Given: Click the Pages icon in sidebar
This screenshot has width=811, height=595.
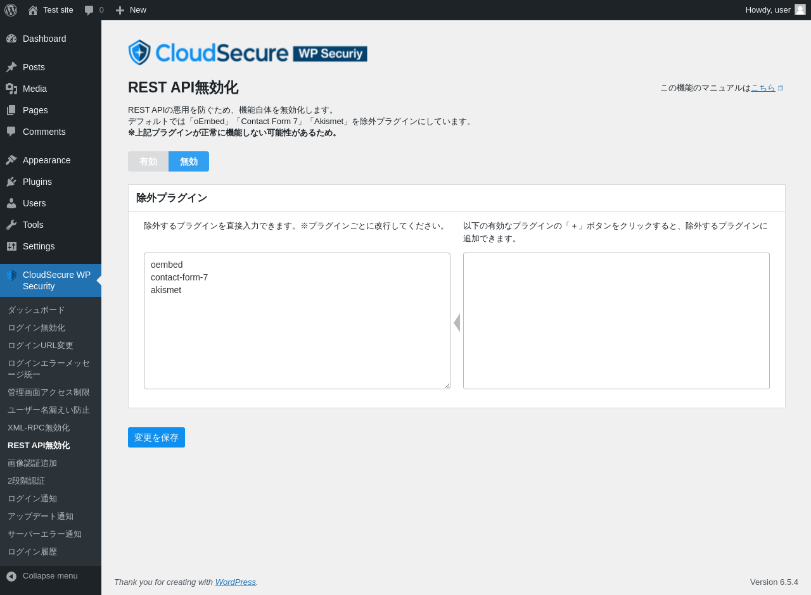Looking at the screenshot, I should pos(11,110).
